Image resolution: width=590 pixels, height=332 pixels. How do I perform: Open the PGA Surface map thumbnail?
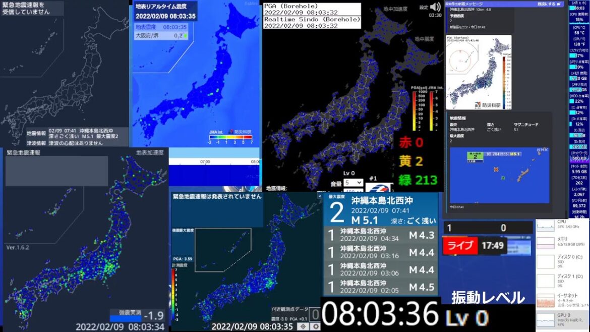[479, 72]
